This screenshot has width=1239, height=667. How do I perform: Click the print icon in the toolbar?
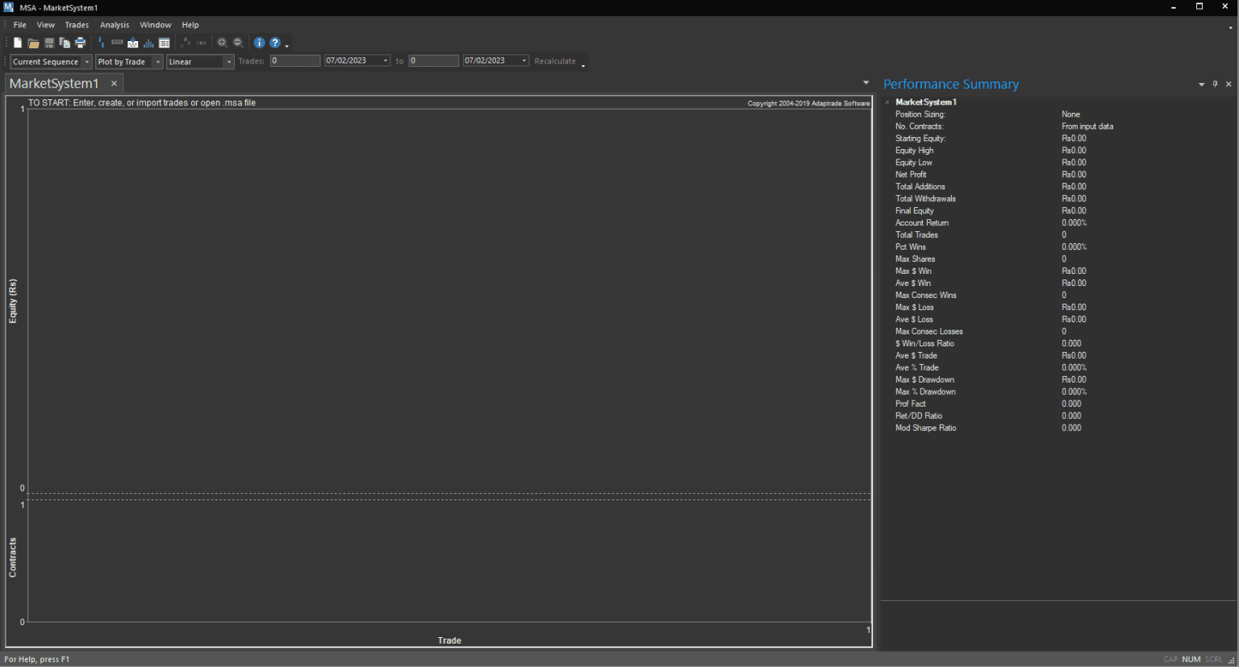[x=80, y=43]
